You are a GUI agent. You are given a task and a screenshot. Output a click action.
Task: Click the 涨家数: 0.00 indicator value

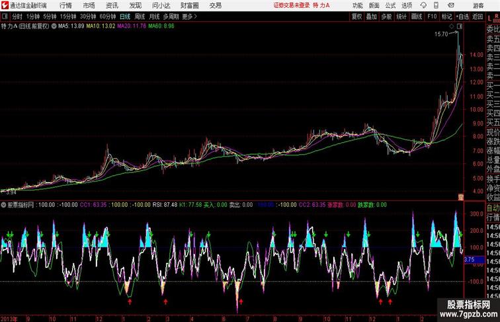pyautogui.click(x=341, y=205)
